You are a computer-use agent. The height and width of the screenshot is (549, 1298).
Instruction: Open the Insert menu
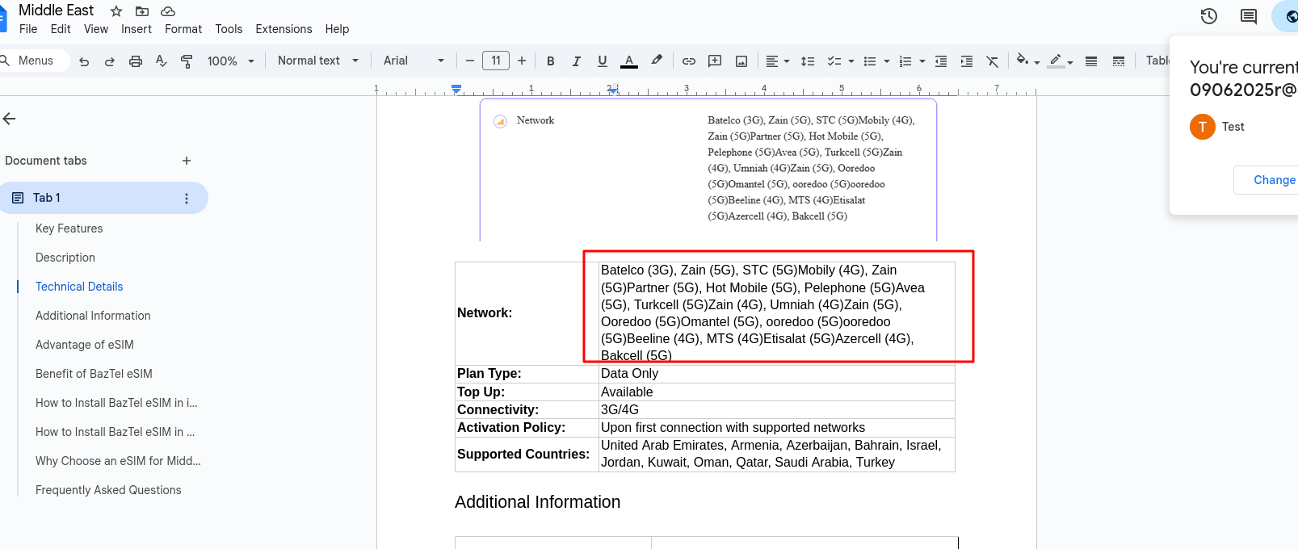coord(137,29)
